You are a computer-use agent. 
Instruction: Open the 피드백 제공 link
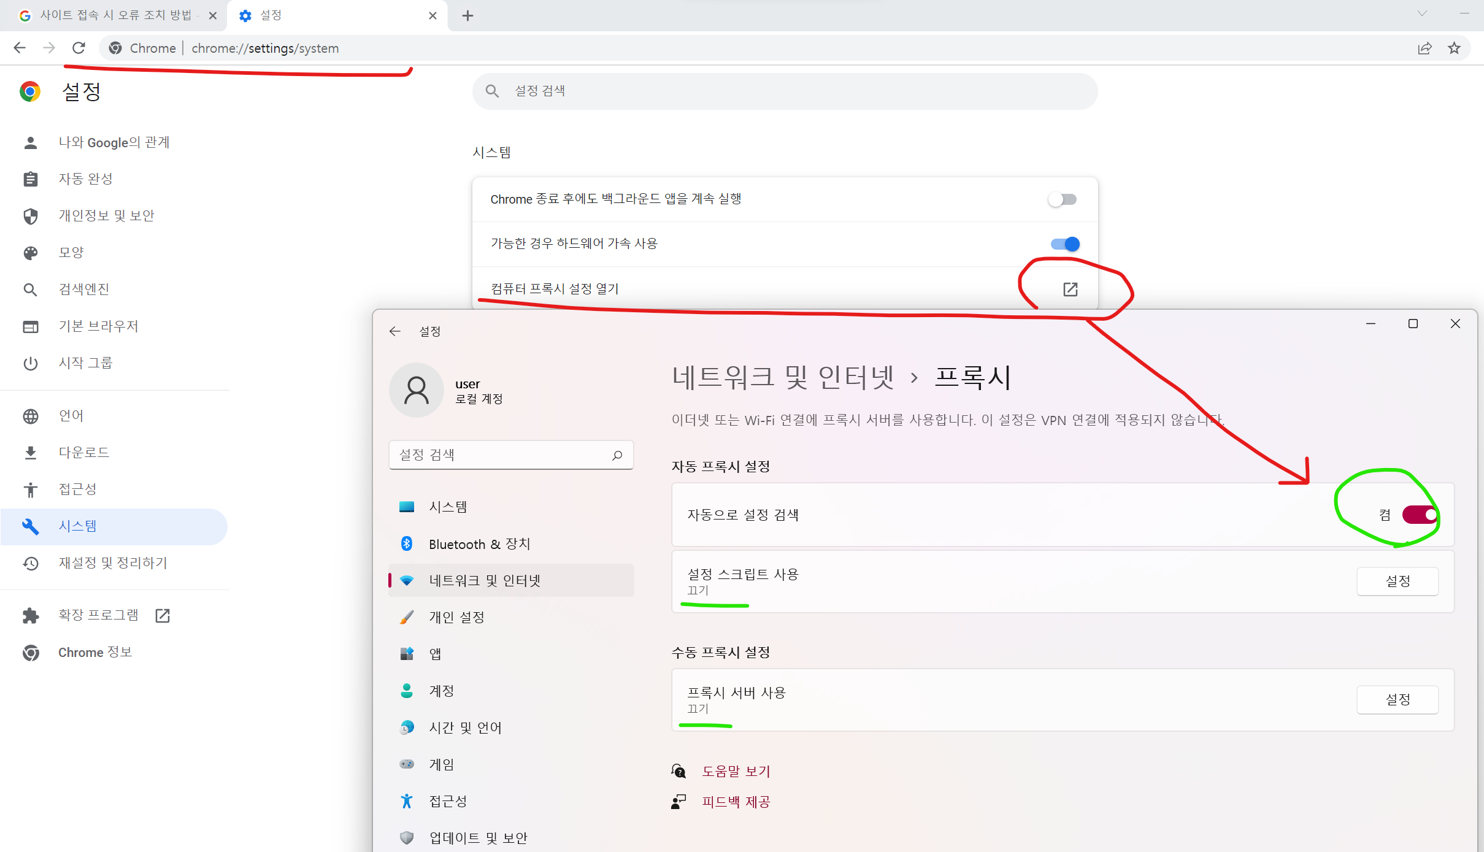pos(736,802)
